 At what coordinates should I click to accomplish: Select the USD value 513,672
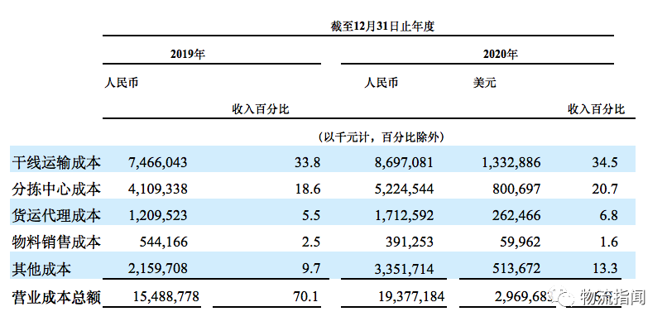tap(516, 269)
